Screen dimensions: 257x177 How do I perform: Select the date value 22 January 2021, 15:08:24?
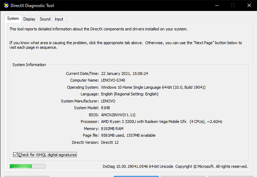125,73
